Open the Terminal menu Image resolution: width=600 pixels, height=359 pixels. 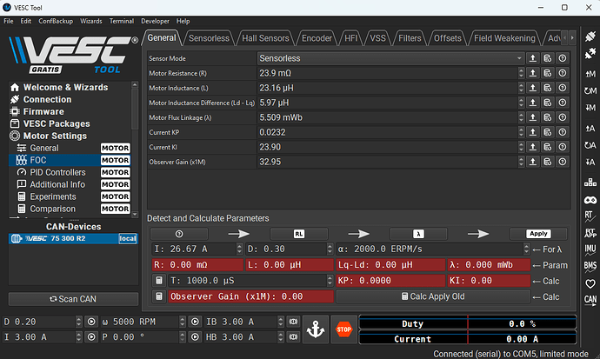(121, 21)
